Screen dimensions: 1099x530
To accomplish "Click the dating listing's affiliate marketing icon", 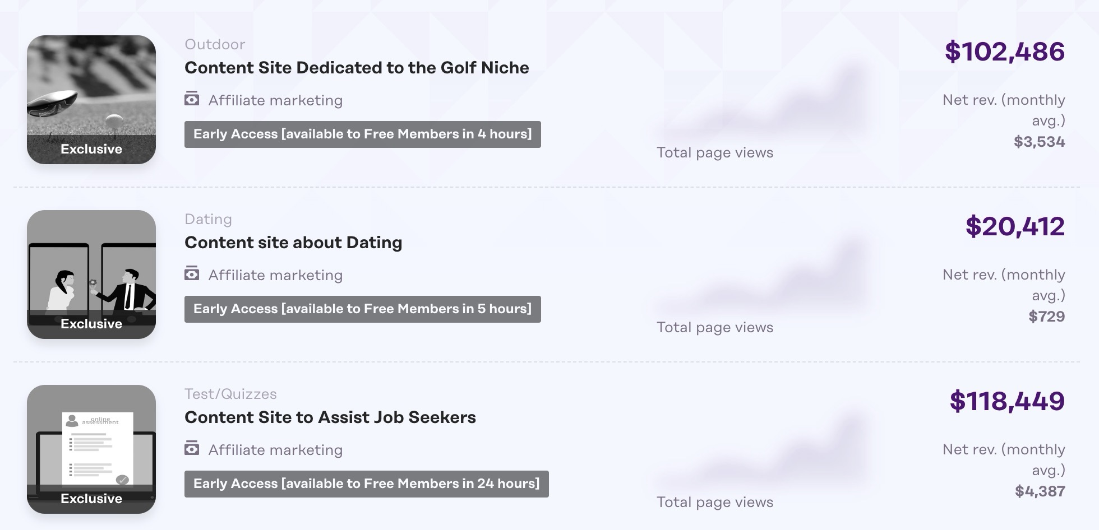I will click(192, 274).
